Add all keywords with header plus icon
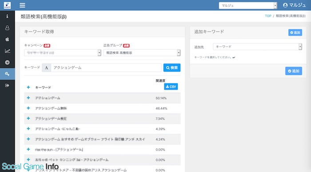The image size is (311, 172). coord(28,87)
